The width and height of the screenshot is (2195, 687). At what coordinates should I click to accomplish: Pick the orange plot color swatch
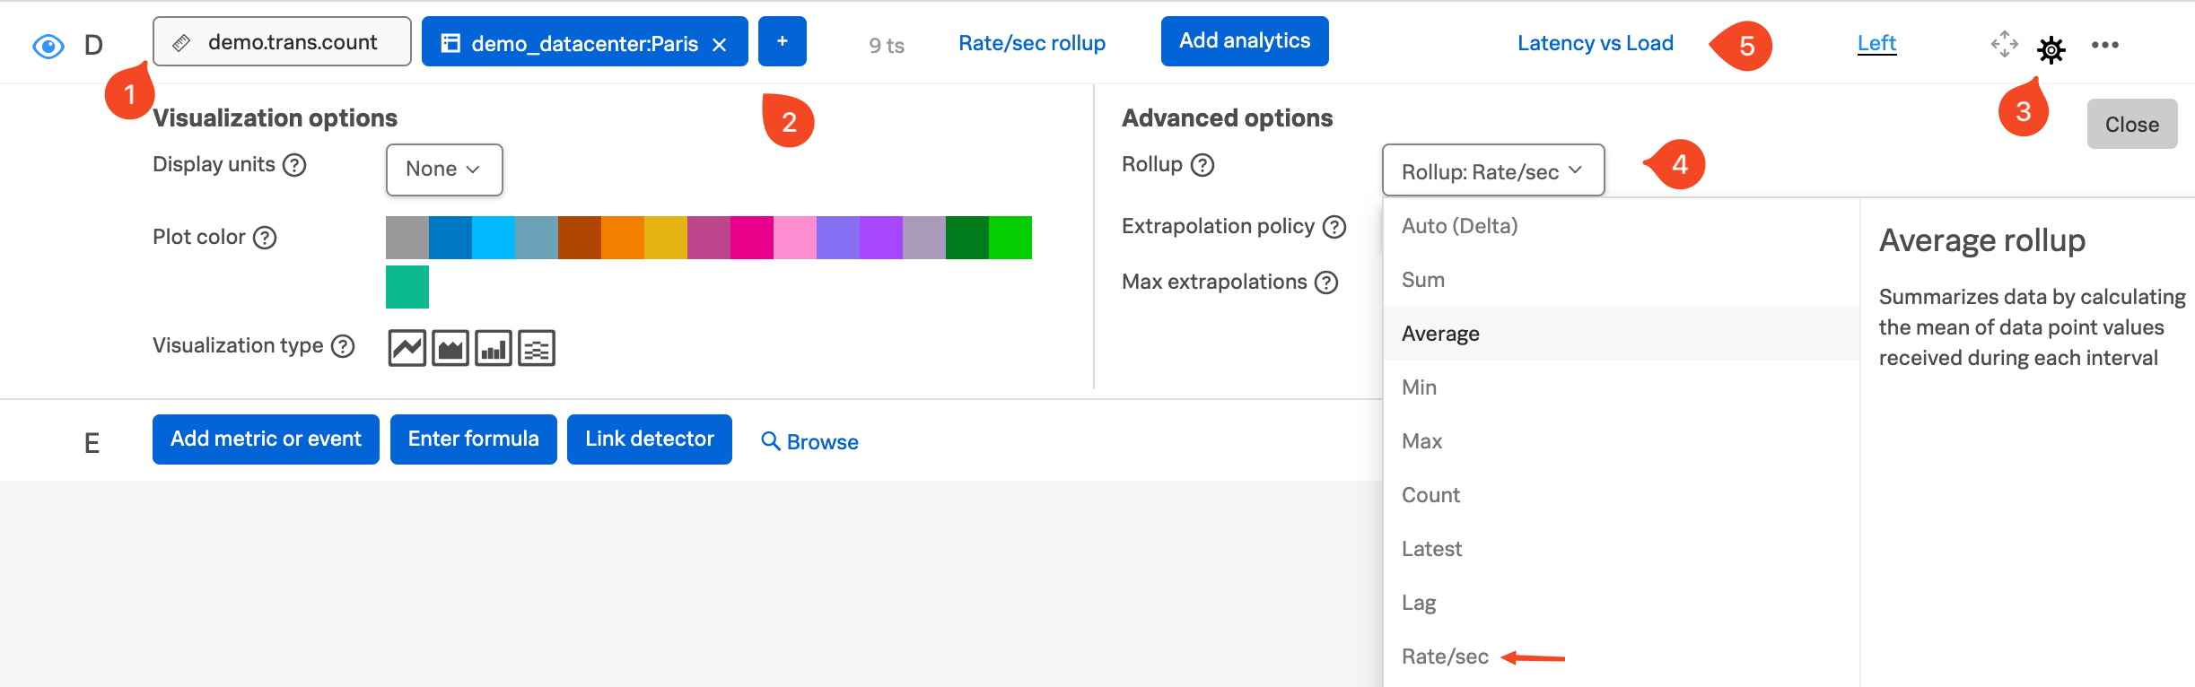622,238
